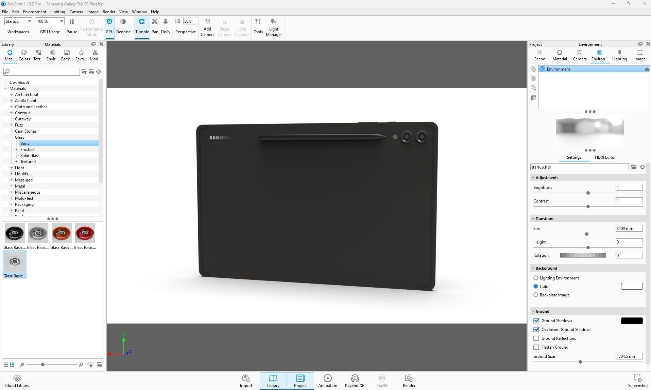Toggle the Library panel button
The image size is (651, 390).
click(273, 381)
